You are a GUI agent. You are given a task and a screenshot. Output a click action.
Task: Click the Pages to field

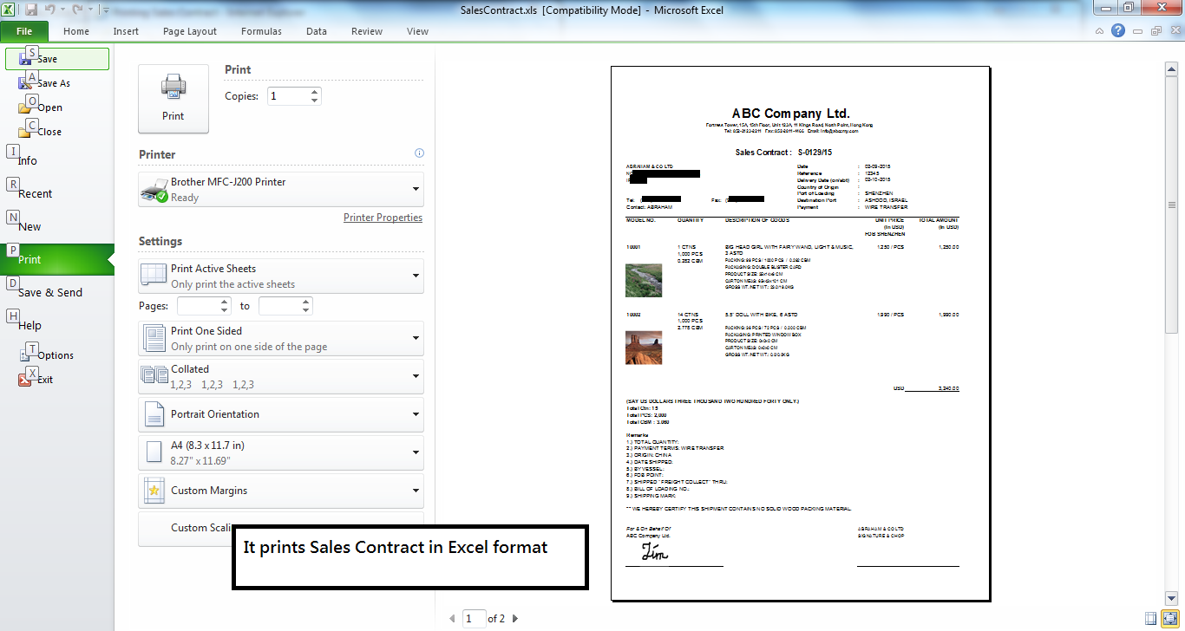pyautogui.click(x=279, y=306)
